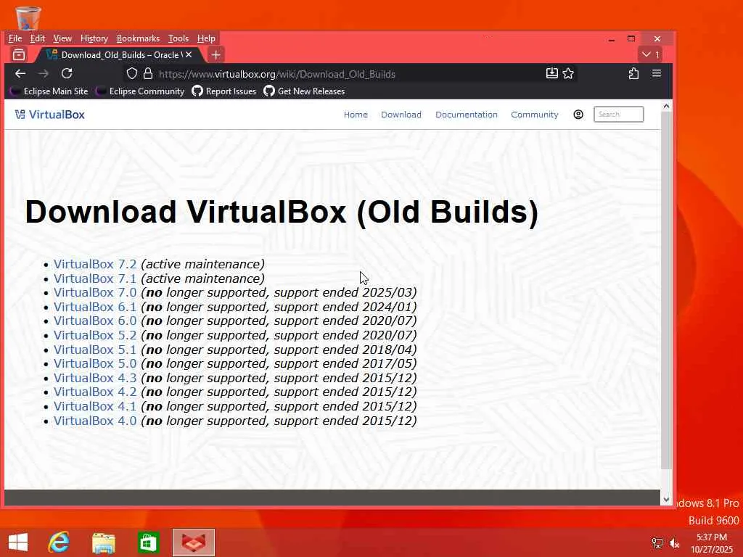Click the forward navigation arrow
743x557 pixels.
pyautogui.click(x=44, y=73)
